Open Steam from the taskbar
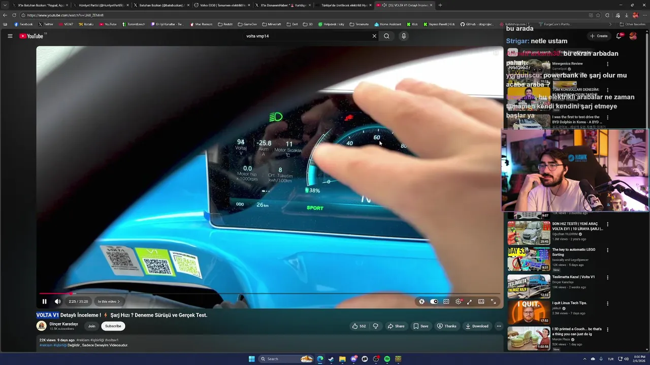Image resolution: width=650 pixels, height=365 pixels. click(x=331, y=359)
